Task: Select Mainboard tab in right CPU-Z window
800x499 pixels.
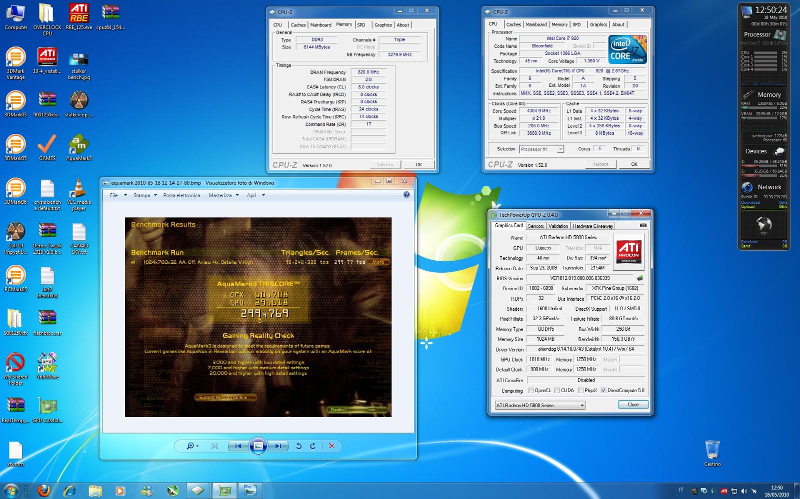Action: [x=536, y=24]
